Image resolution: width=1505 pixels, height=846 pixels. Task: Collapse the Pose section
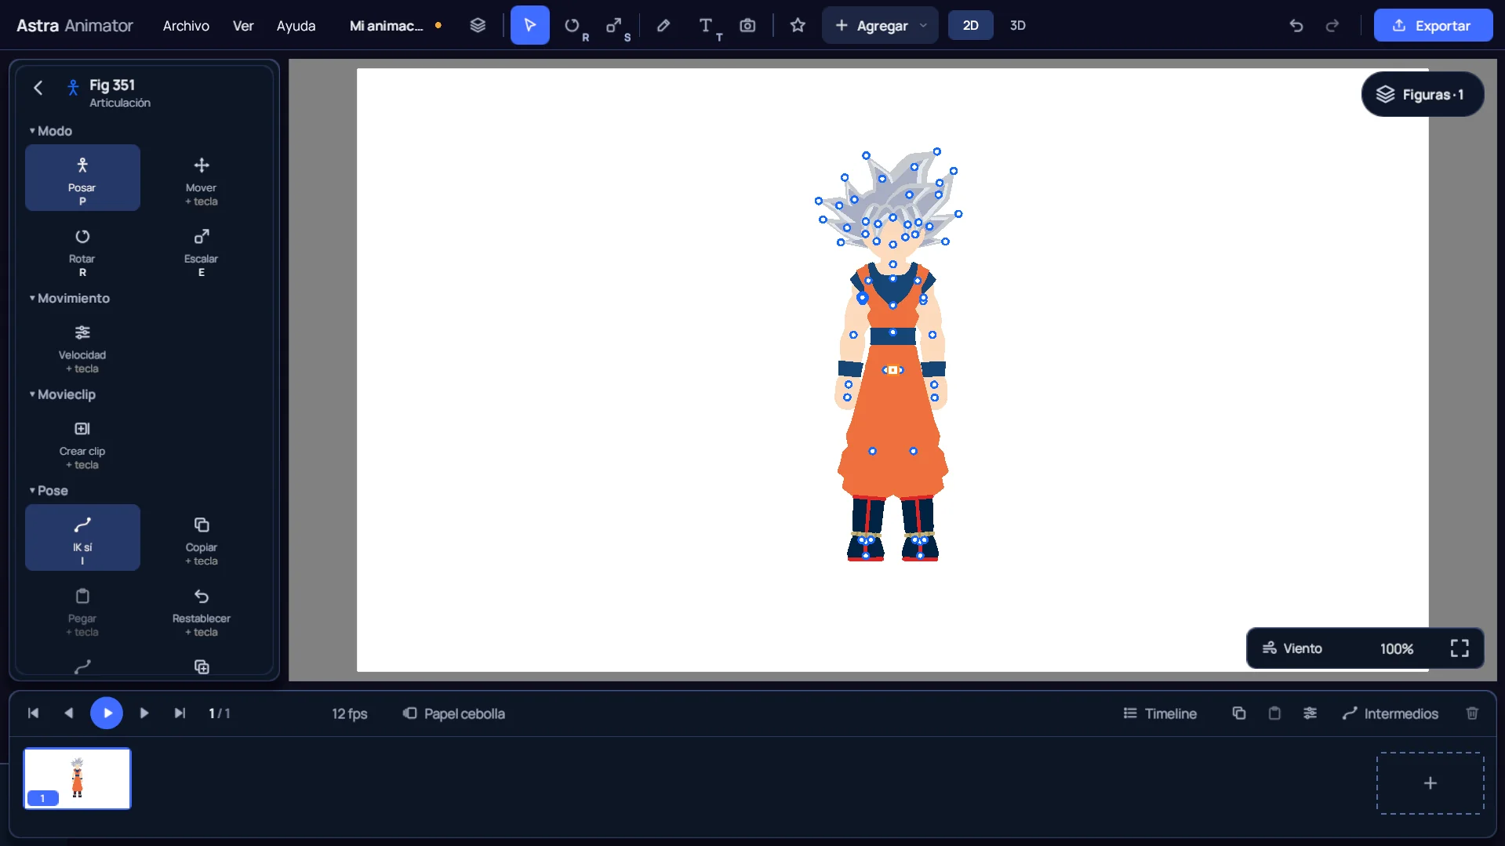tap(49, 491)
